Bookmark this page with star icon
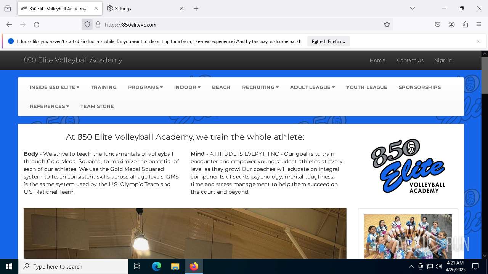488x274 pixels. (387, 25)
